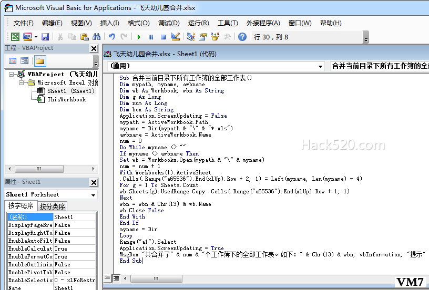The width and height of the screenshot is (429, 290).
Task: Run the macro with green play icon
Action: tap(139, 37)
